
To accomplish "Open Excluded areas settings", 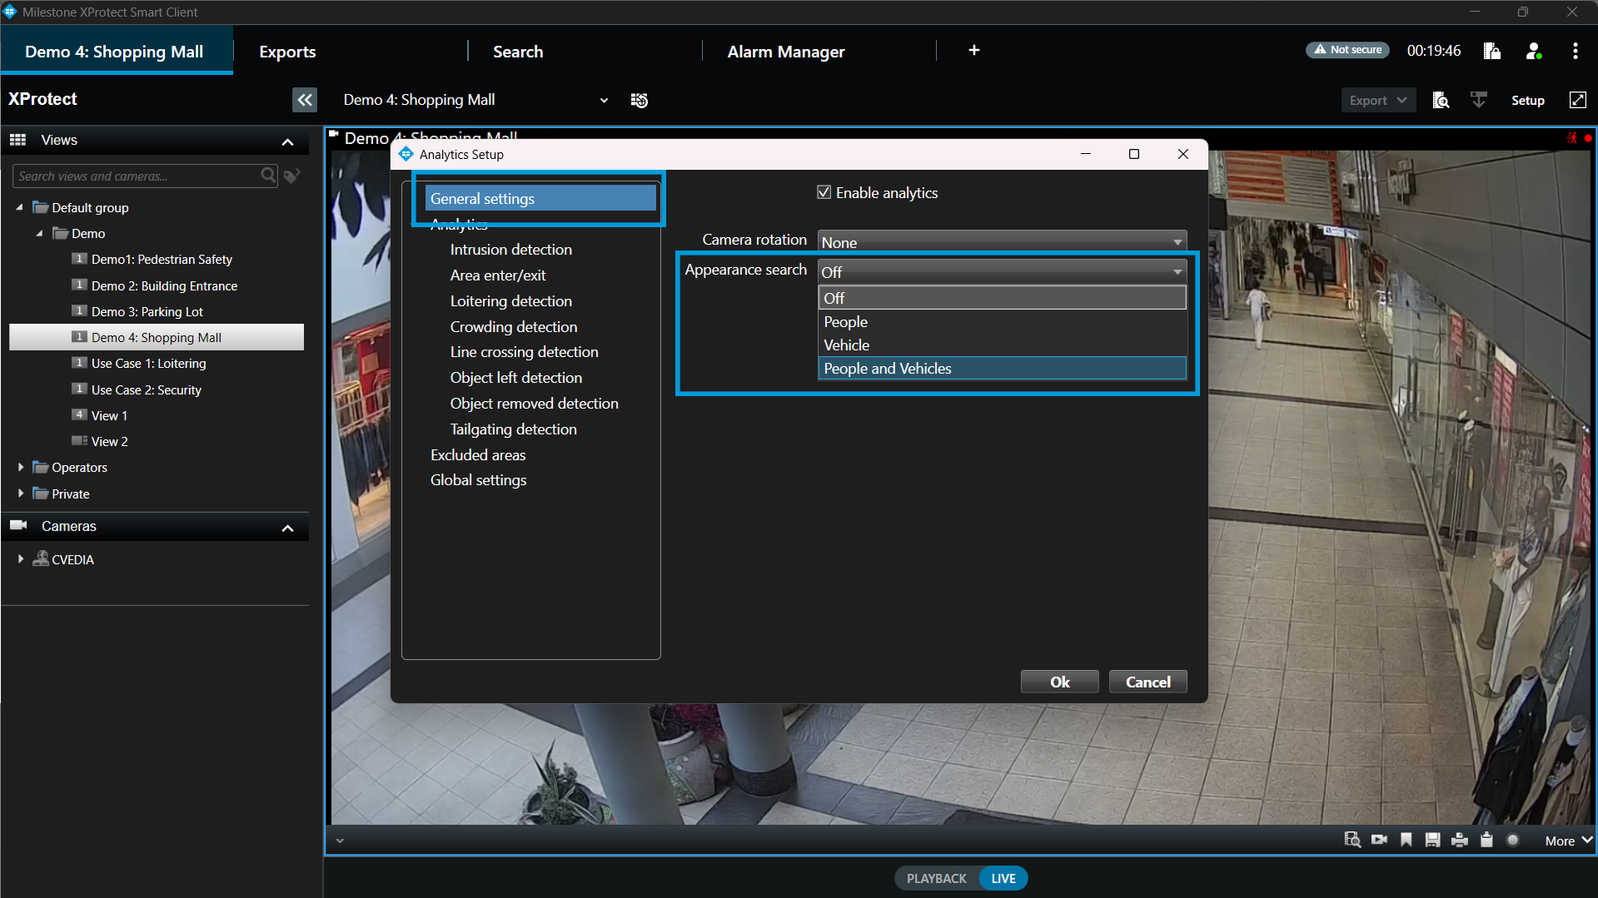I will click(x=478, y=454).
